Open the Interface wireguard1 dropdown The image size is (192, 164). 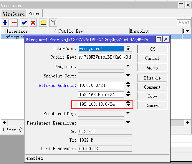point(128,49)
